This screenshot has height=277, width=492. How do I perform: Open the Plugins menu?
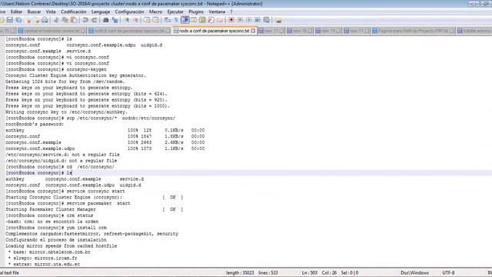[x=196, y=12]
